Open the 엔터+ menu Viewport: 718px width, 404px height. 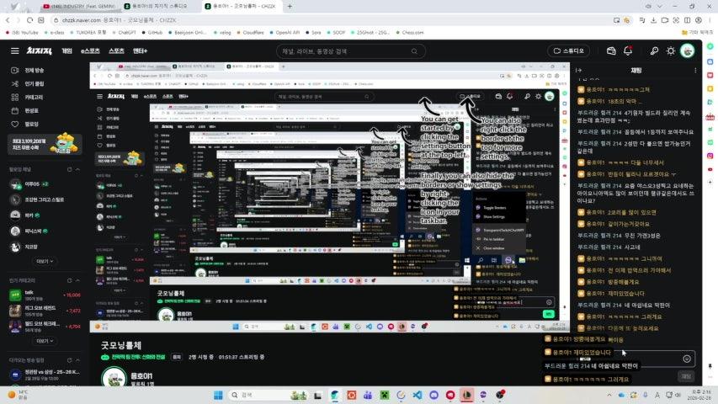click(x=140, y=50)
